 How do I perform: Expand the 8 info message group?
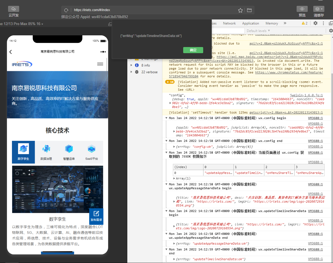pyautogui.click(x=131, y=65)
